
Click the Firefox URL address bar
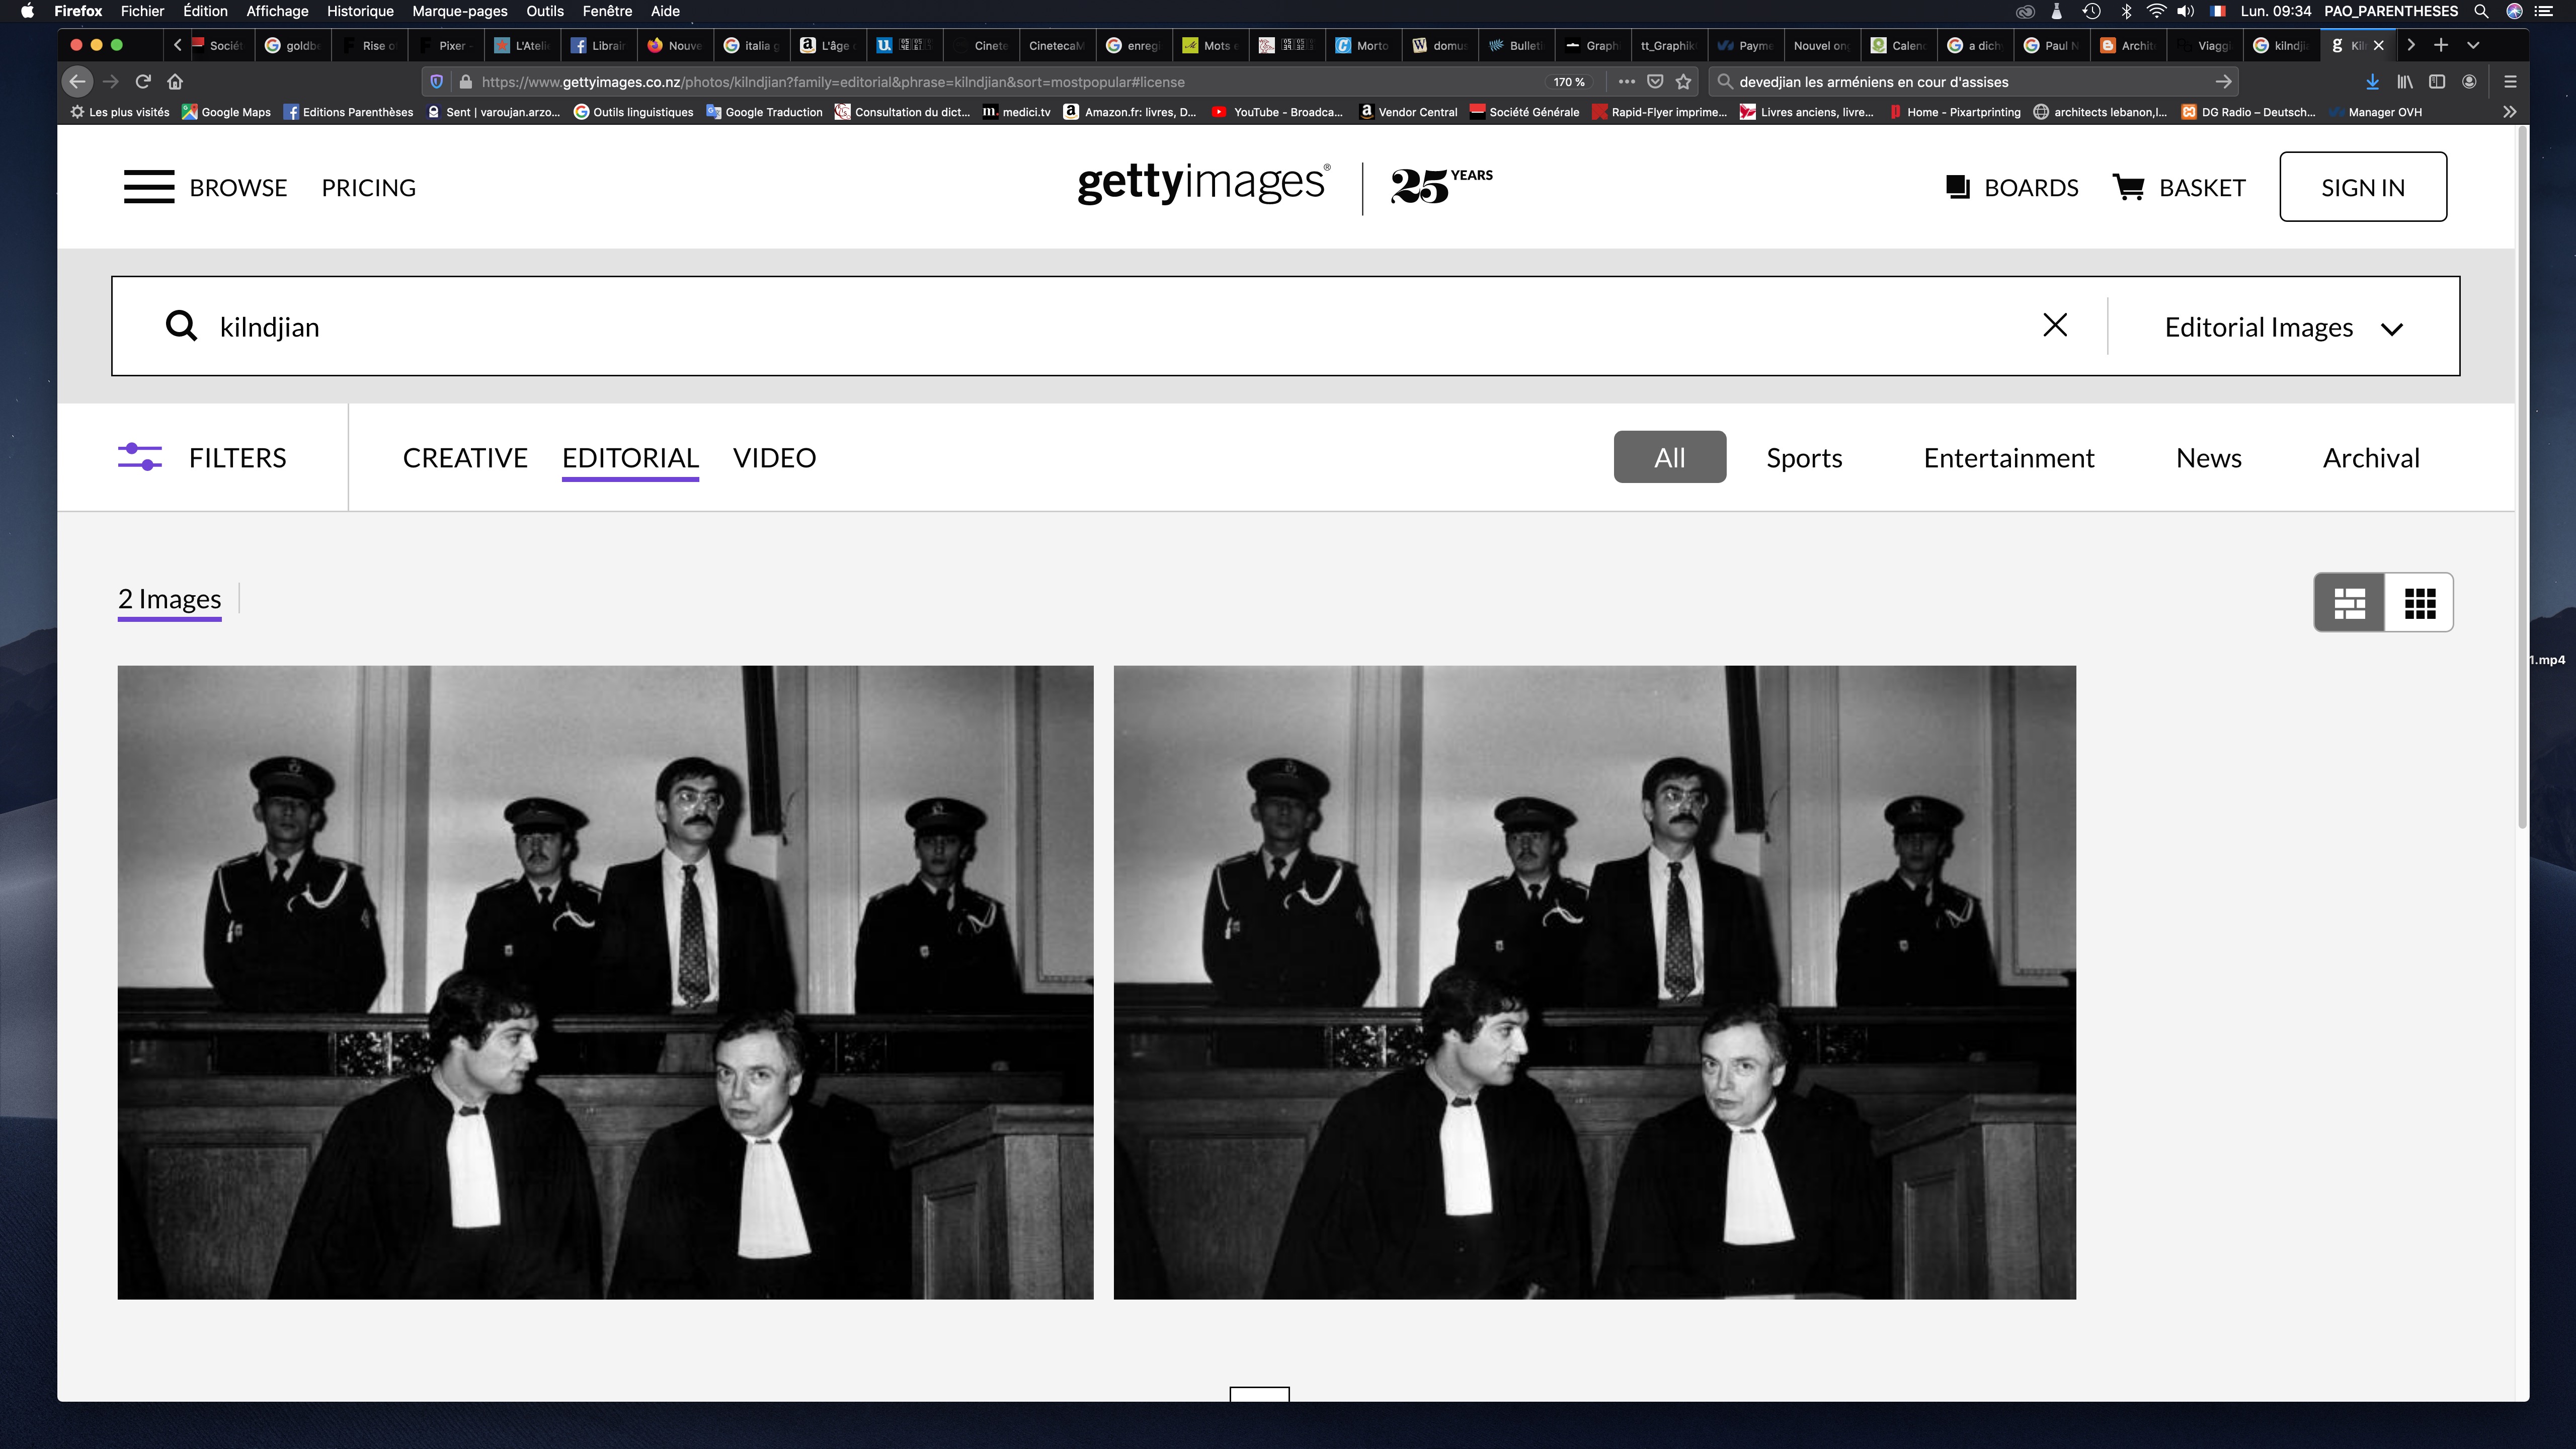1010,82
